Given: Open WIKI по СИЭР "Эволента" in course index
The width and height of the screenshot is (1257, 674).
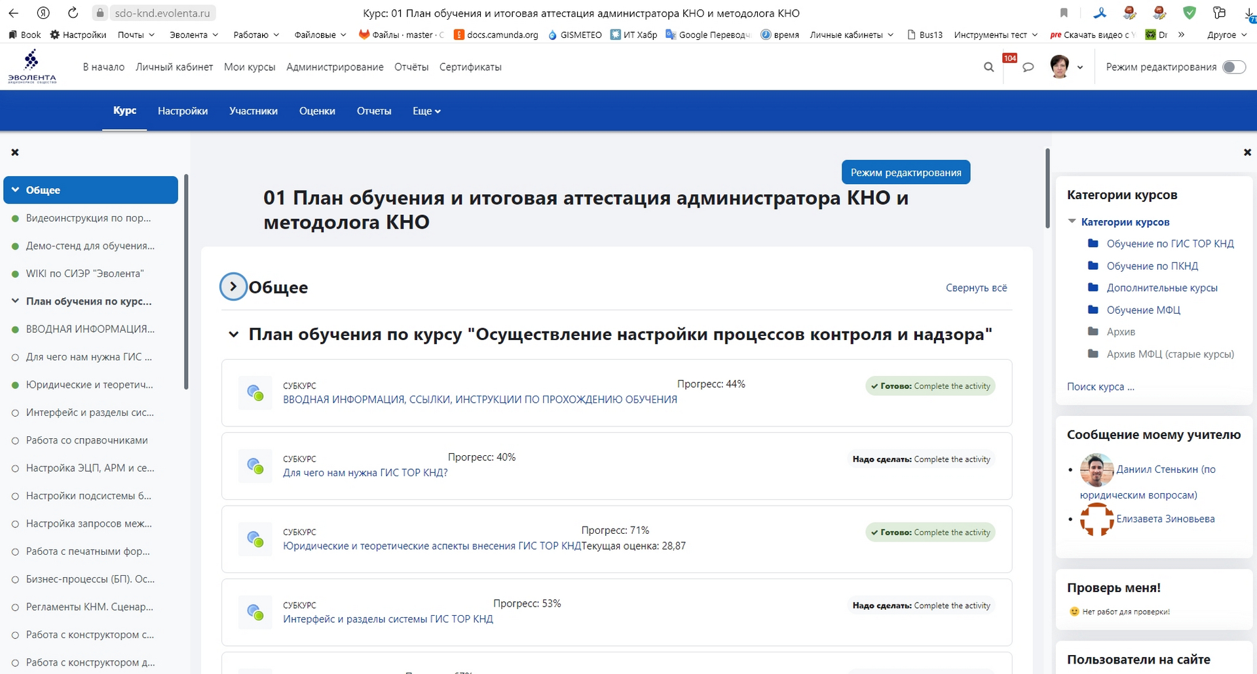Looking at the screenshot, I should pos(84,273).
